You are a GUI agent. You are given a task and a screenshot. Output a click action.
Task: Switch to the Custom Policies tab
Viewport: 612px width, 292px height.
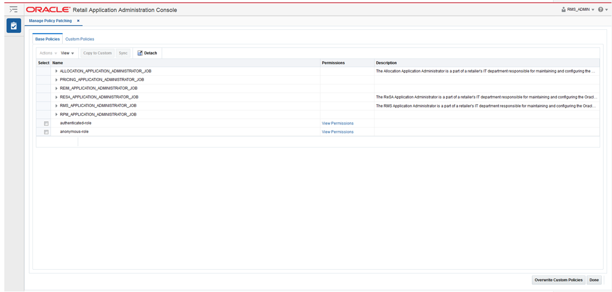(80, 39)
